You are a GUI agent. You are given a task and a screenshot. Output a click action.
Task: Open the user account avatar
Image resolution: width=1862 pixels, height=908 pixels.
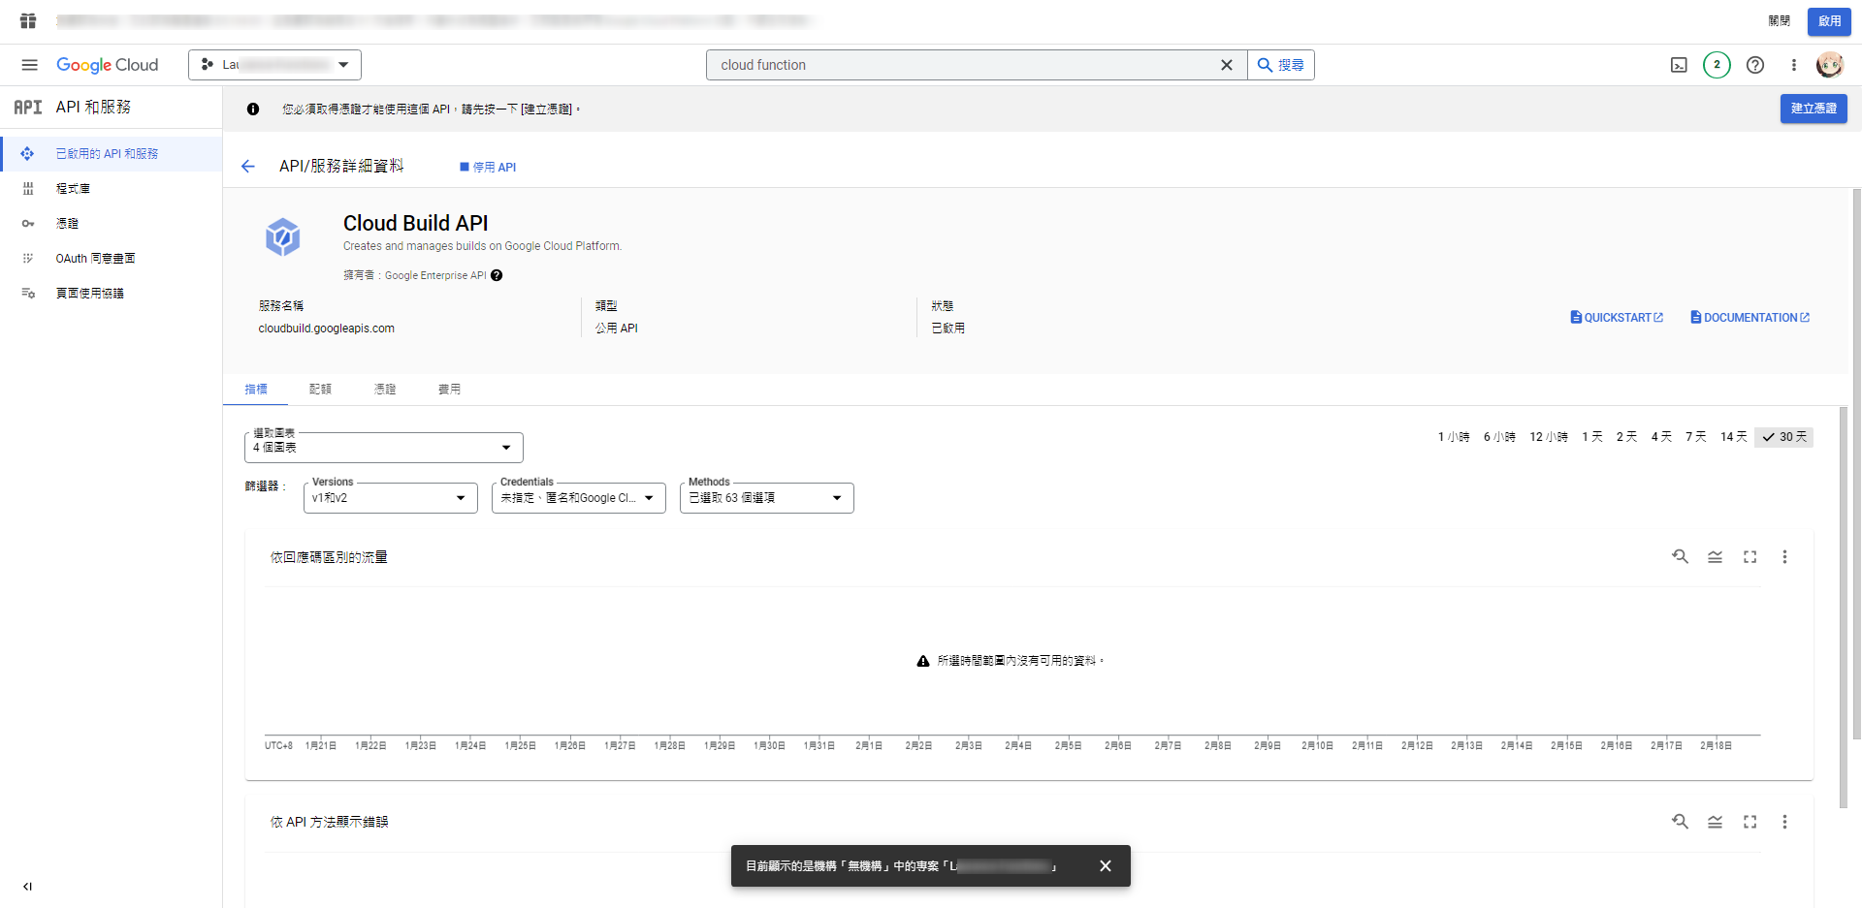pos(1830,65)
